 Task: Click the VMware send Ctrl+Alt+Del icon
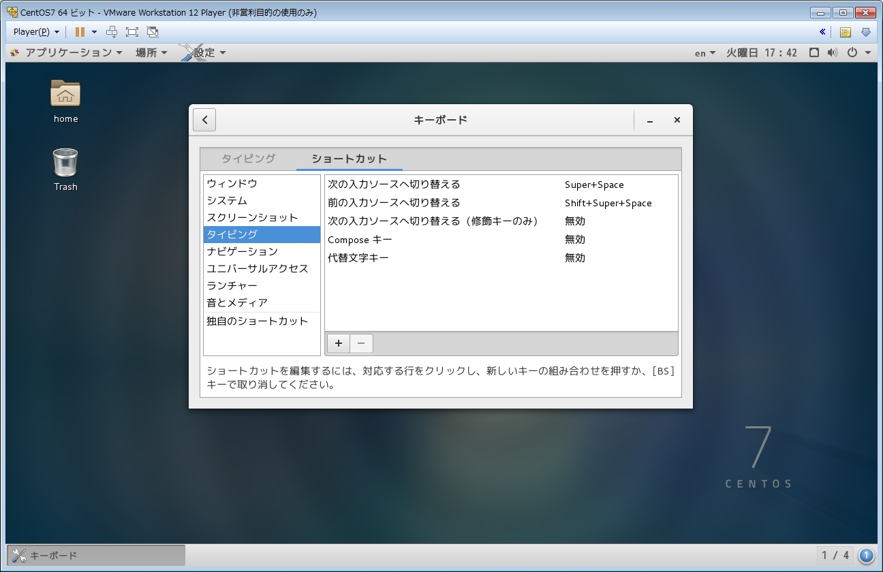[x=112, y=32]
